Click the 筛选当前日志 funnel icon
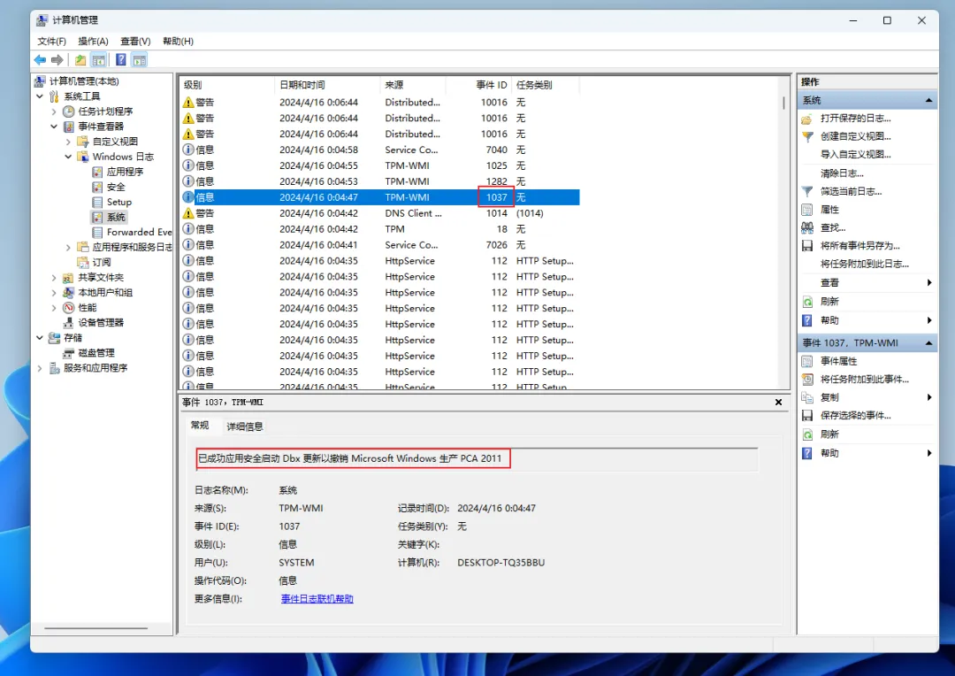955x676 pixels. [807, 191]
